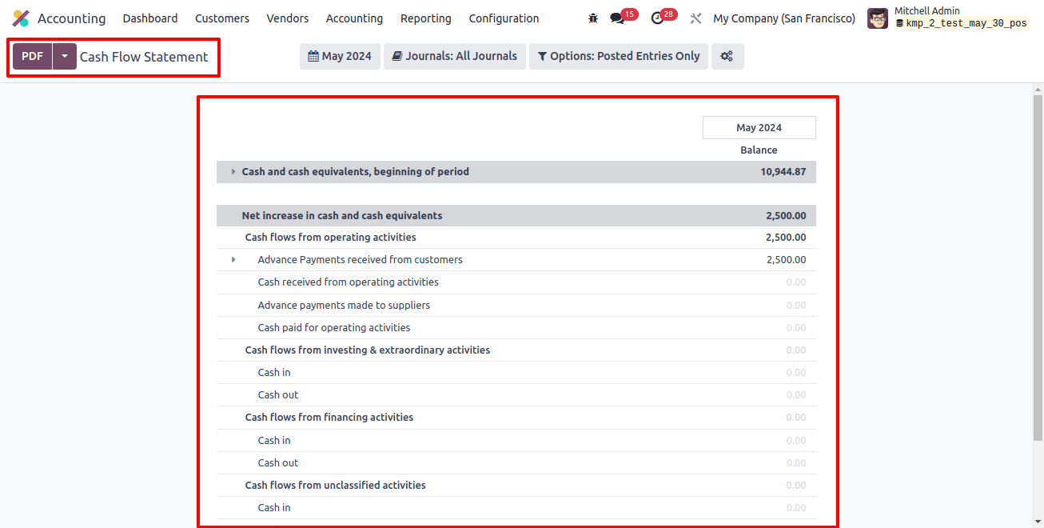Image resolution: width=1044 pixels, height=528 pixels.
Task: Open the Options: Posted Entries Only filter
Action: [x=619, y=56]
